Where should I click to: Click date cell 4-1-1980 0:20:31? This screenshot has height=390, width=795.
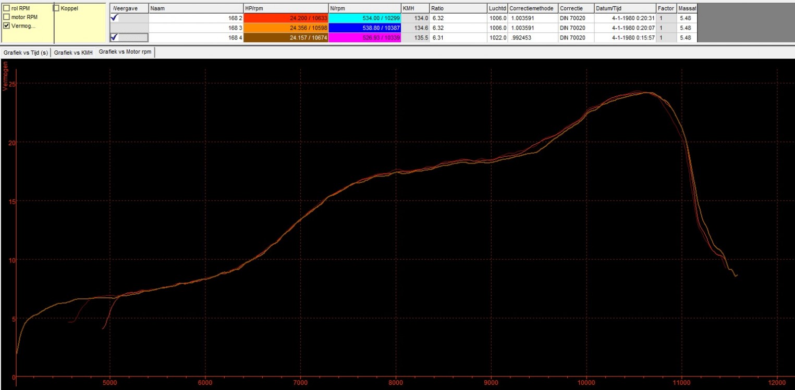(x=625, y=17)
